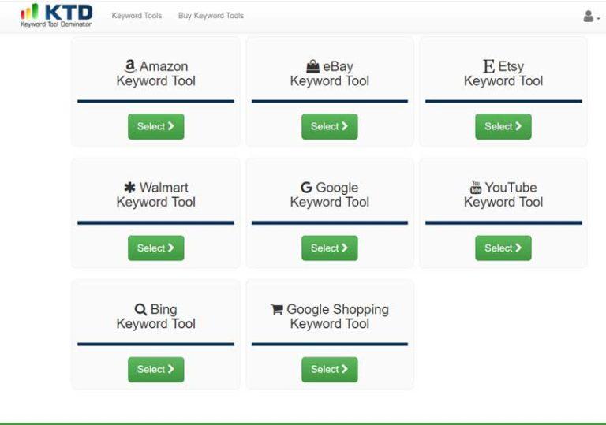Image resolution: width=606 pixels, height=425 pixels.
Task: Choose Select under Bing Keyword Tool
Action: click(x=155, y=369)
